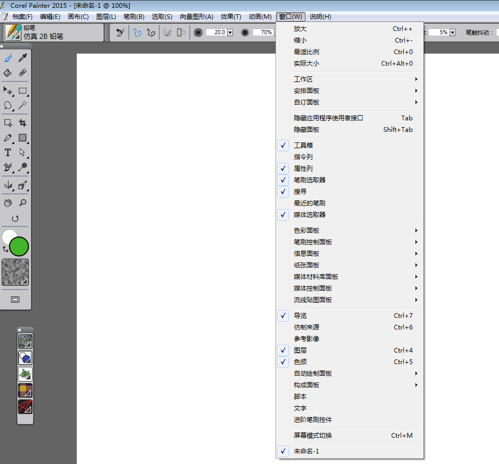The width and height of the screenshot is (499, 464).
Task: Open brush size 20.0 dropdown arrow
Action: pos(230,33)
